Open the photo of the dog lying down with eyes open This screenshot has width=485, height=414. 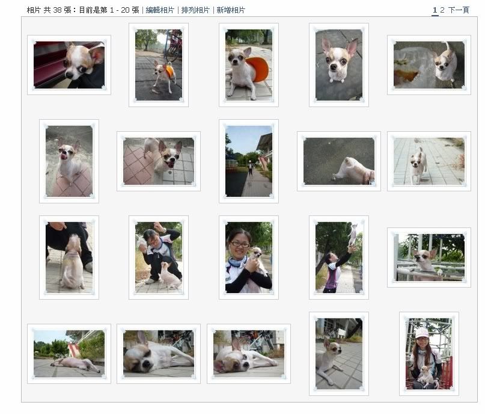[249, 354]
